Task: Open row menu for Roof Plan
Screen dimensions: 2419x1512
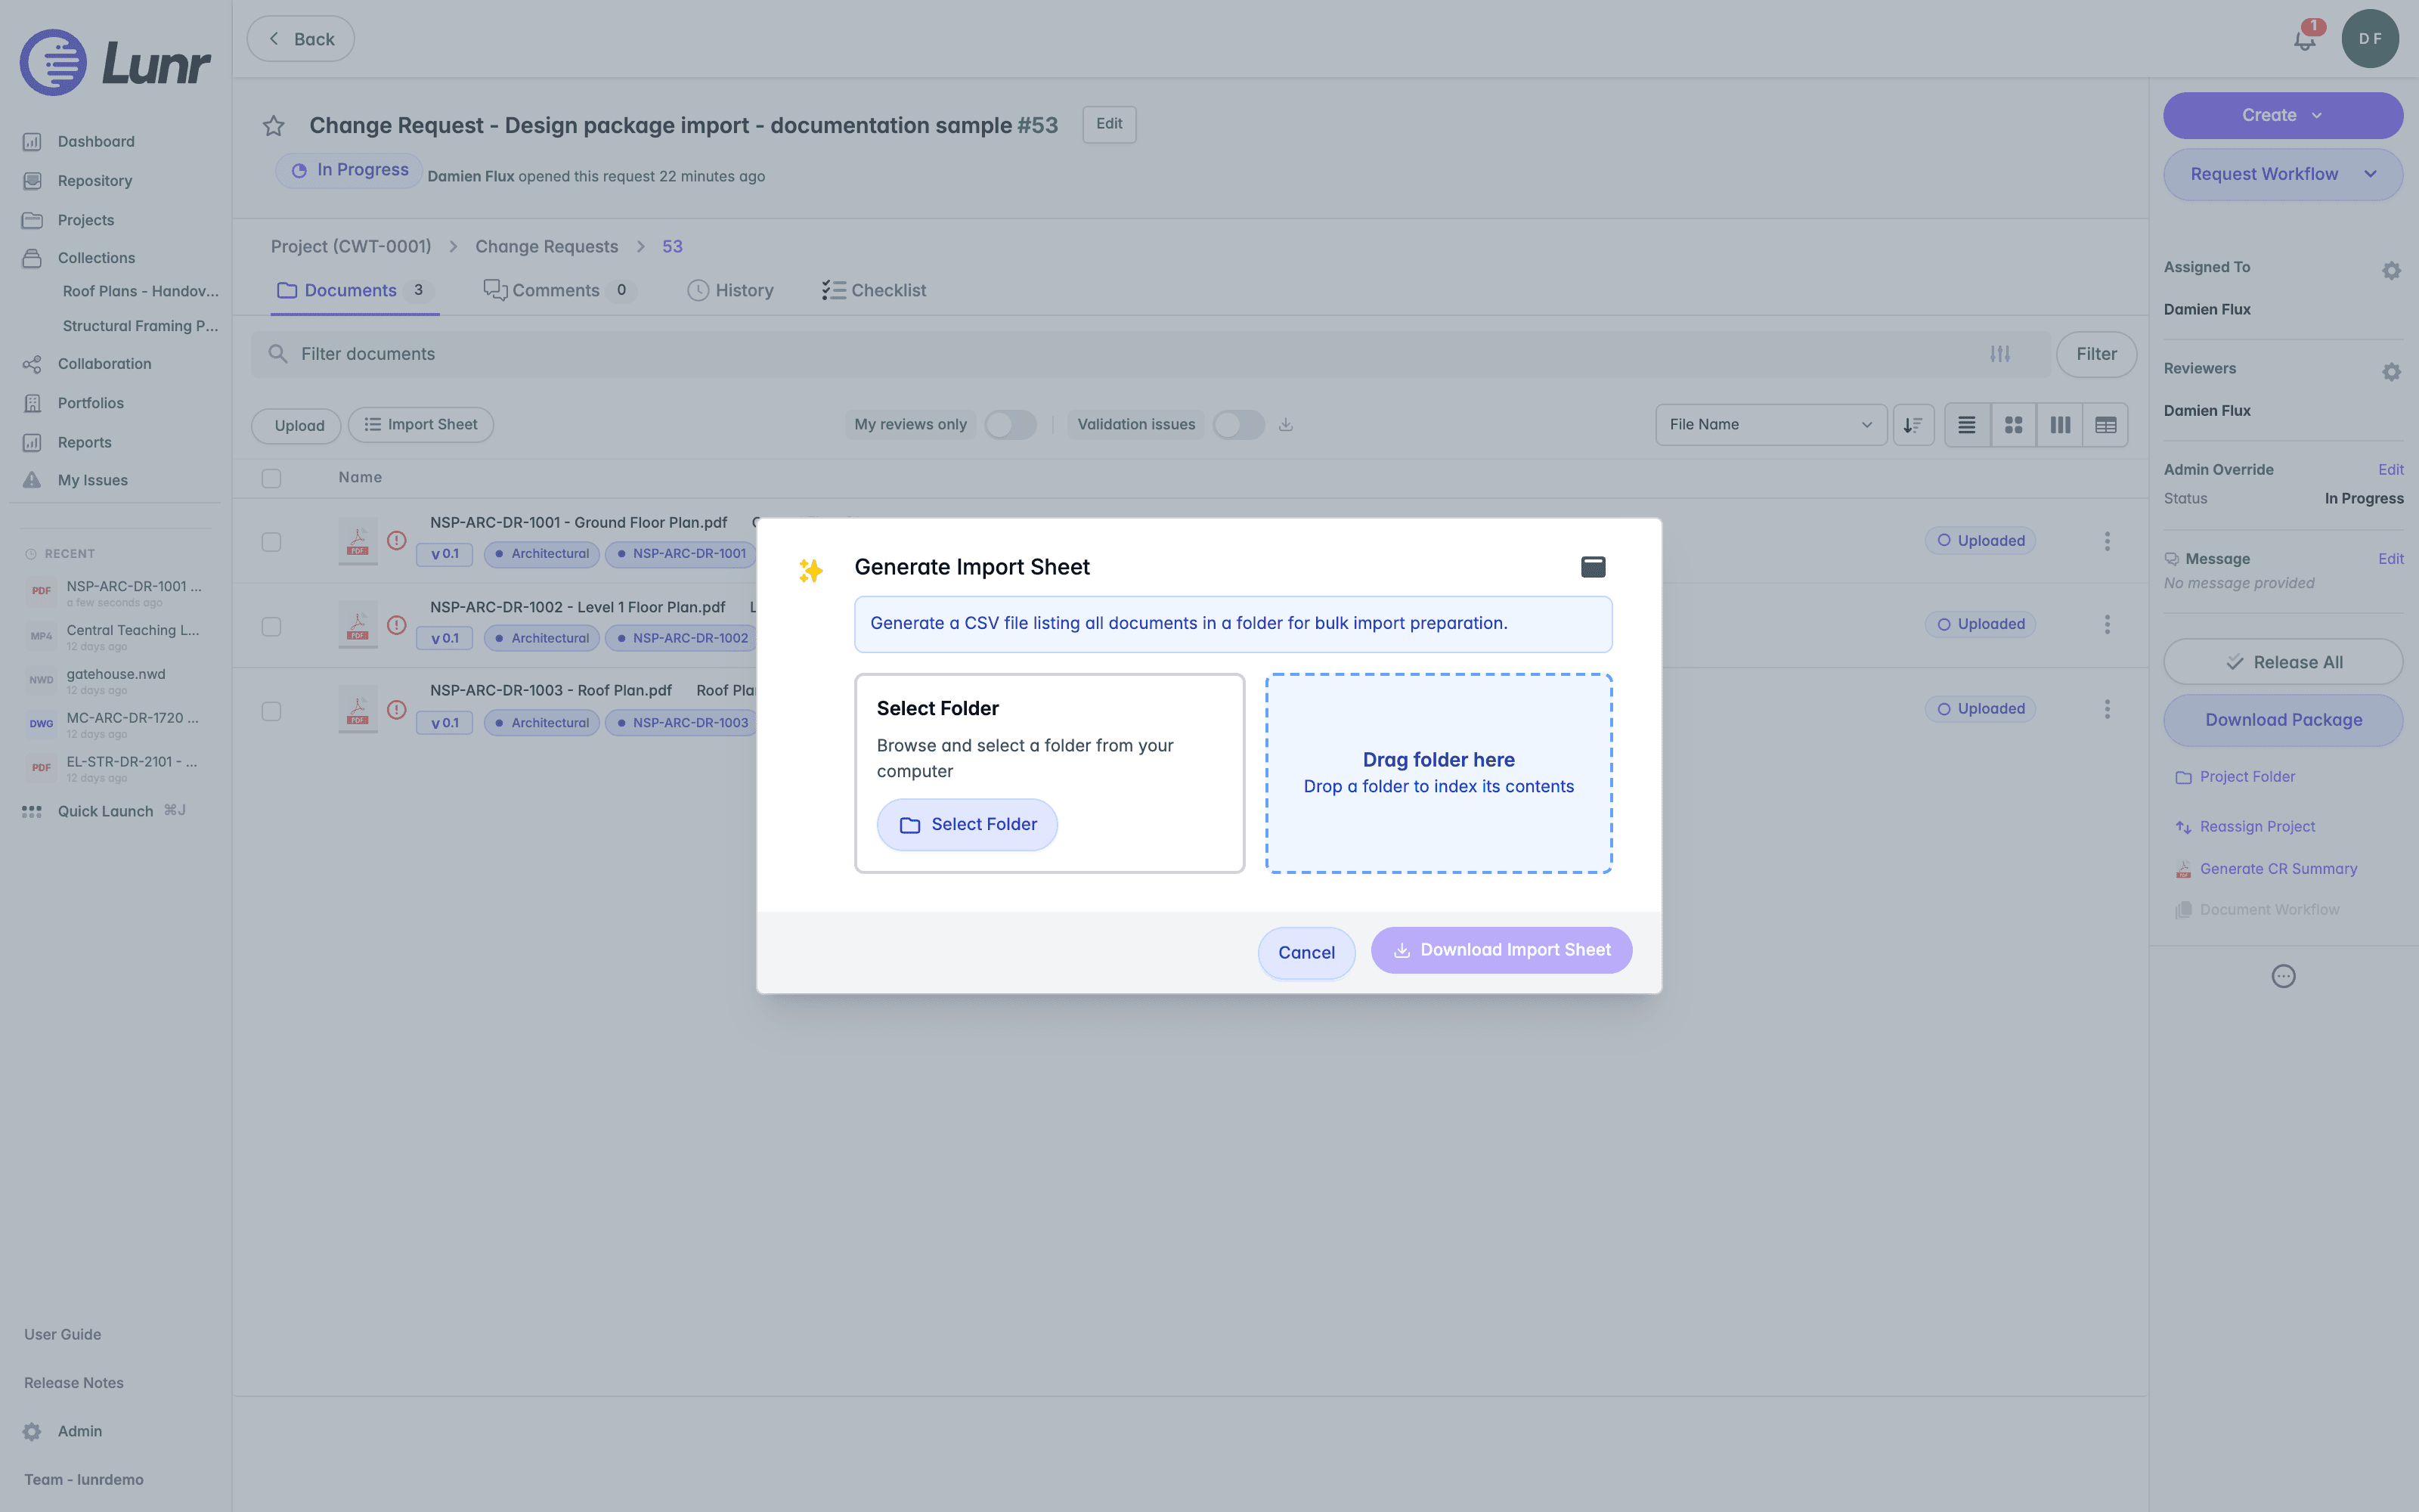Action: coord(2107,709)
